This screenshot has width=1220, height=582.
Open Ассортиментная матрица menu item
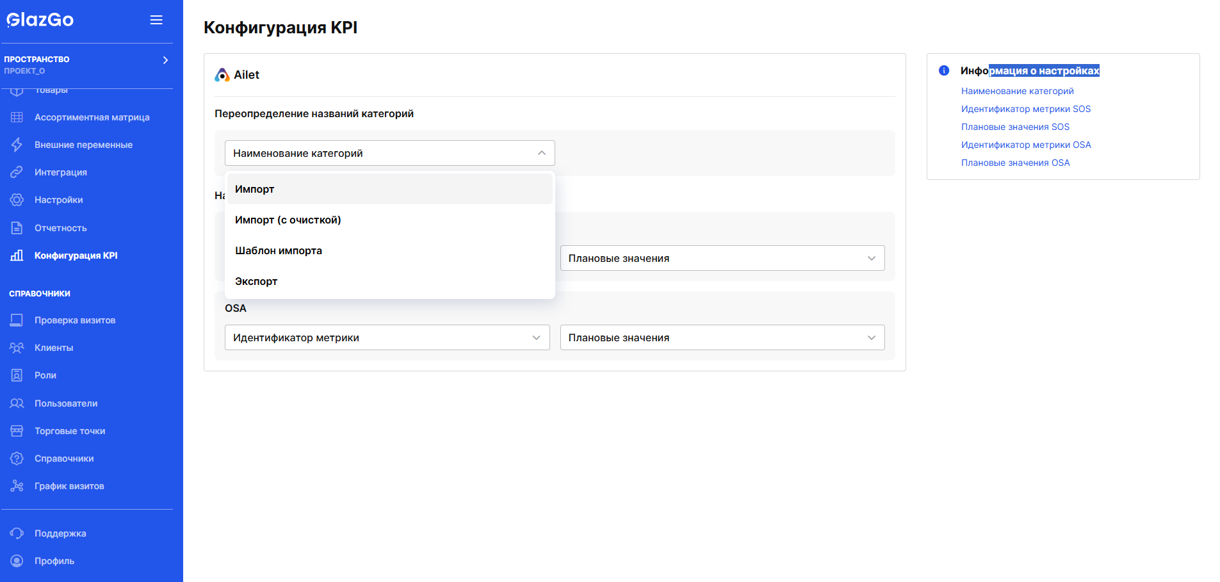point(92,117)
